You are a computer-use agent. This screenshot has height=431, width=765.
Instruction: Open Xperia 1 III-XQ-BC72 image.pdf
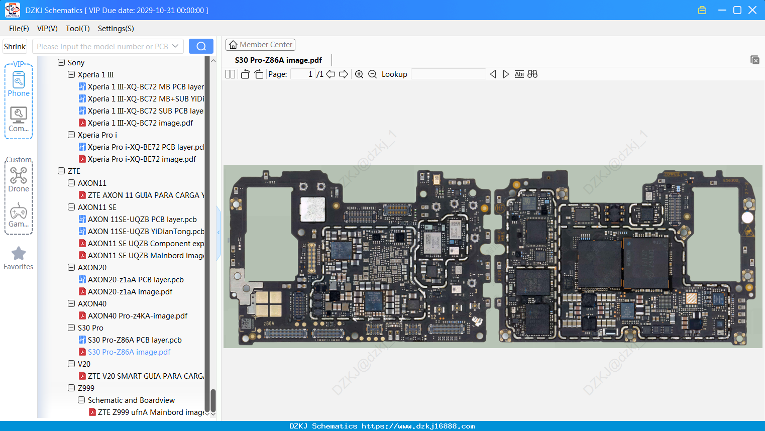tap(136, 123)
